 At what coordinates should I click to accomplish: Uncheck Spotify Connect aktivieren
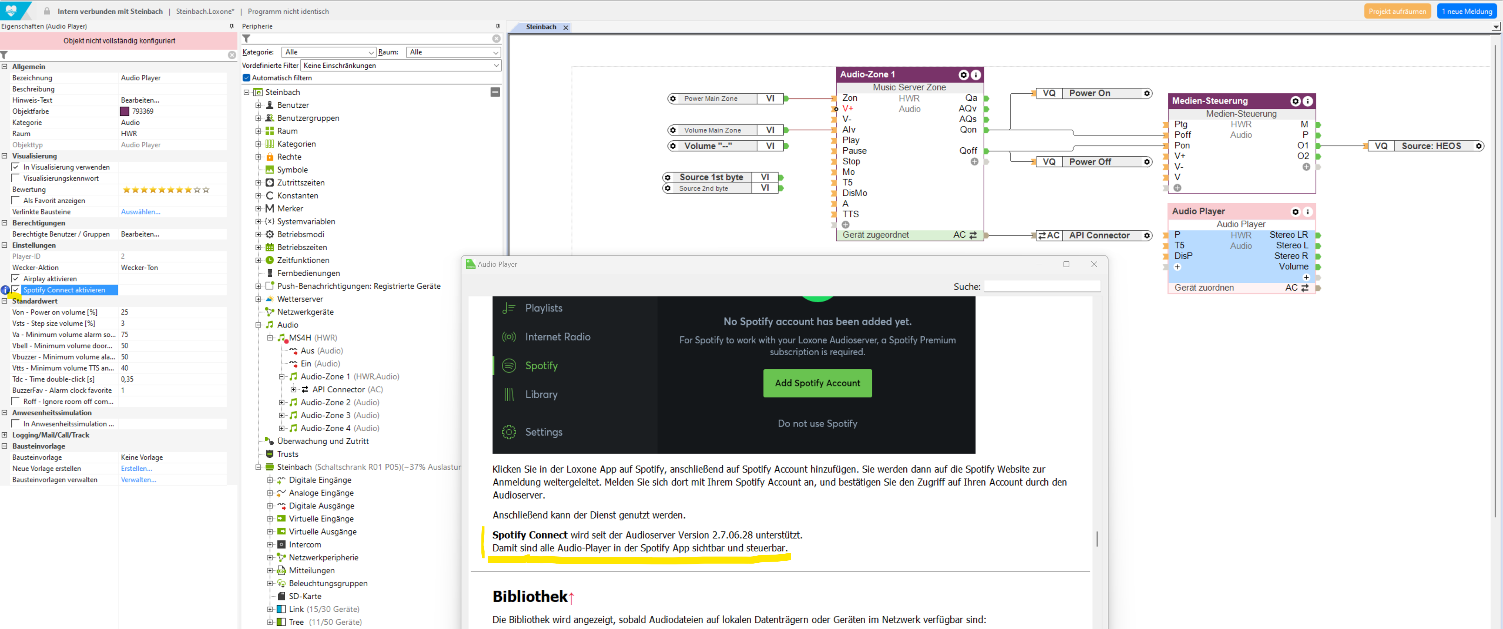[16, 290]
